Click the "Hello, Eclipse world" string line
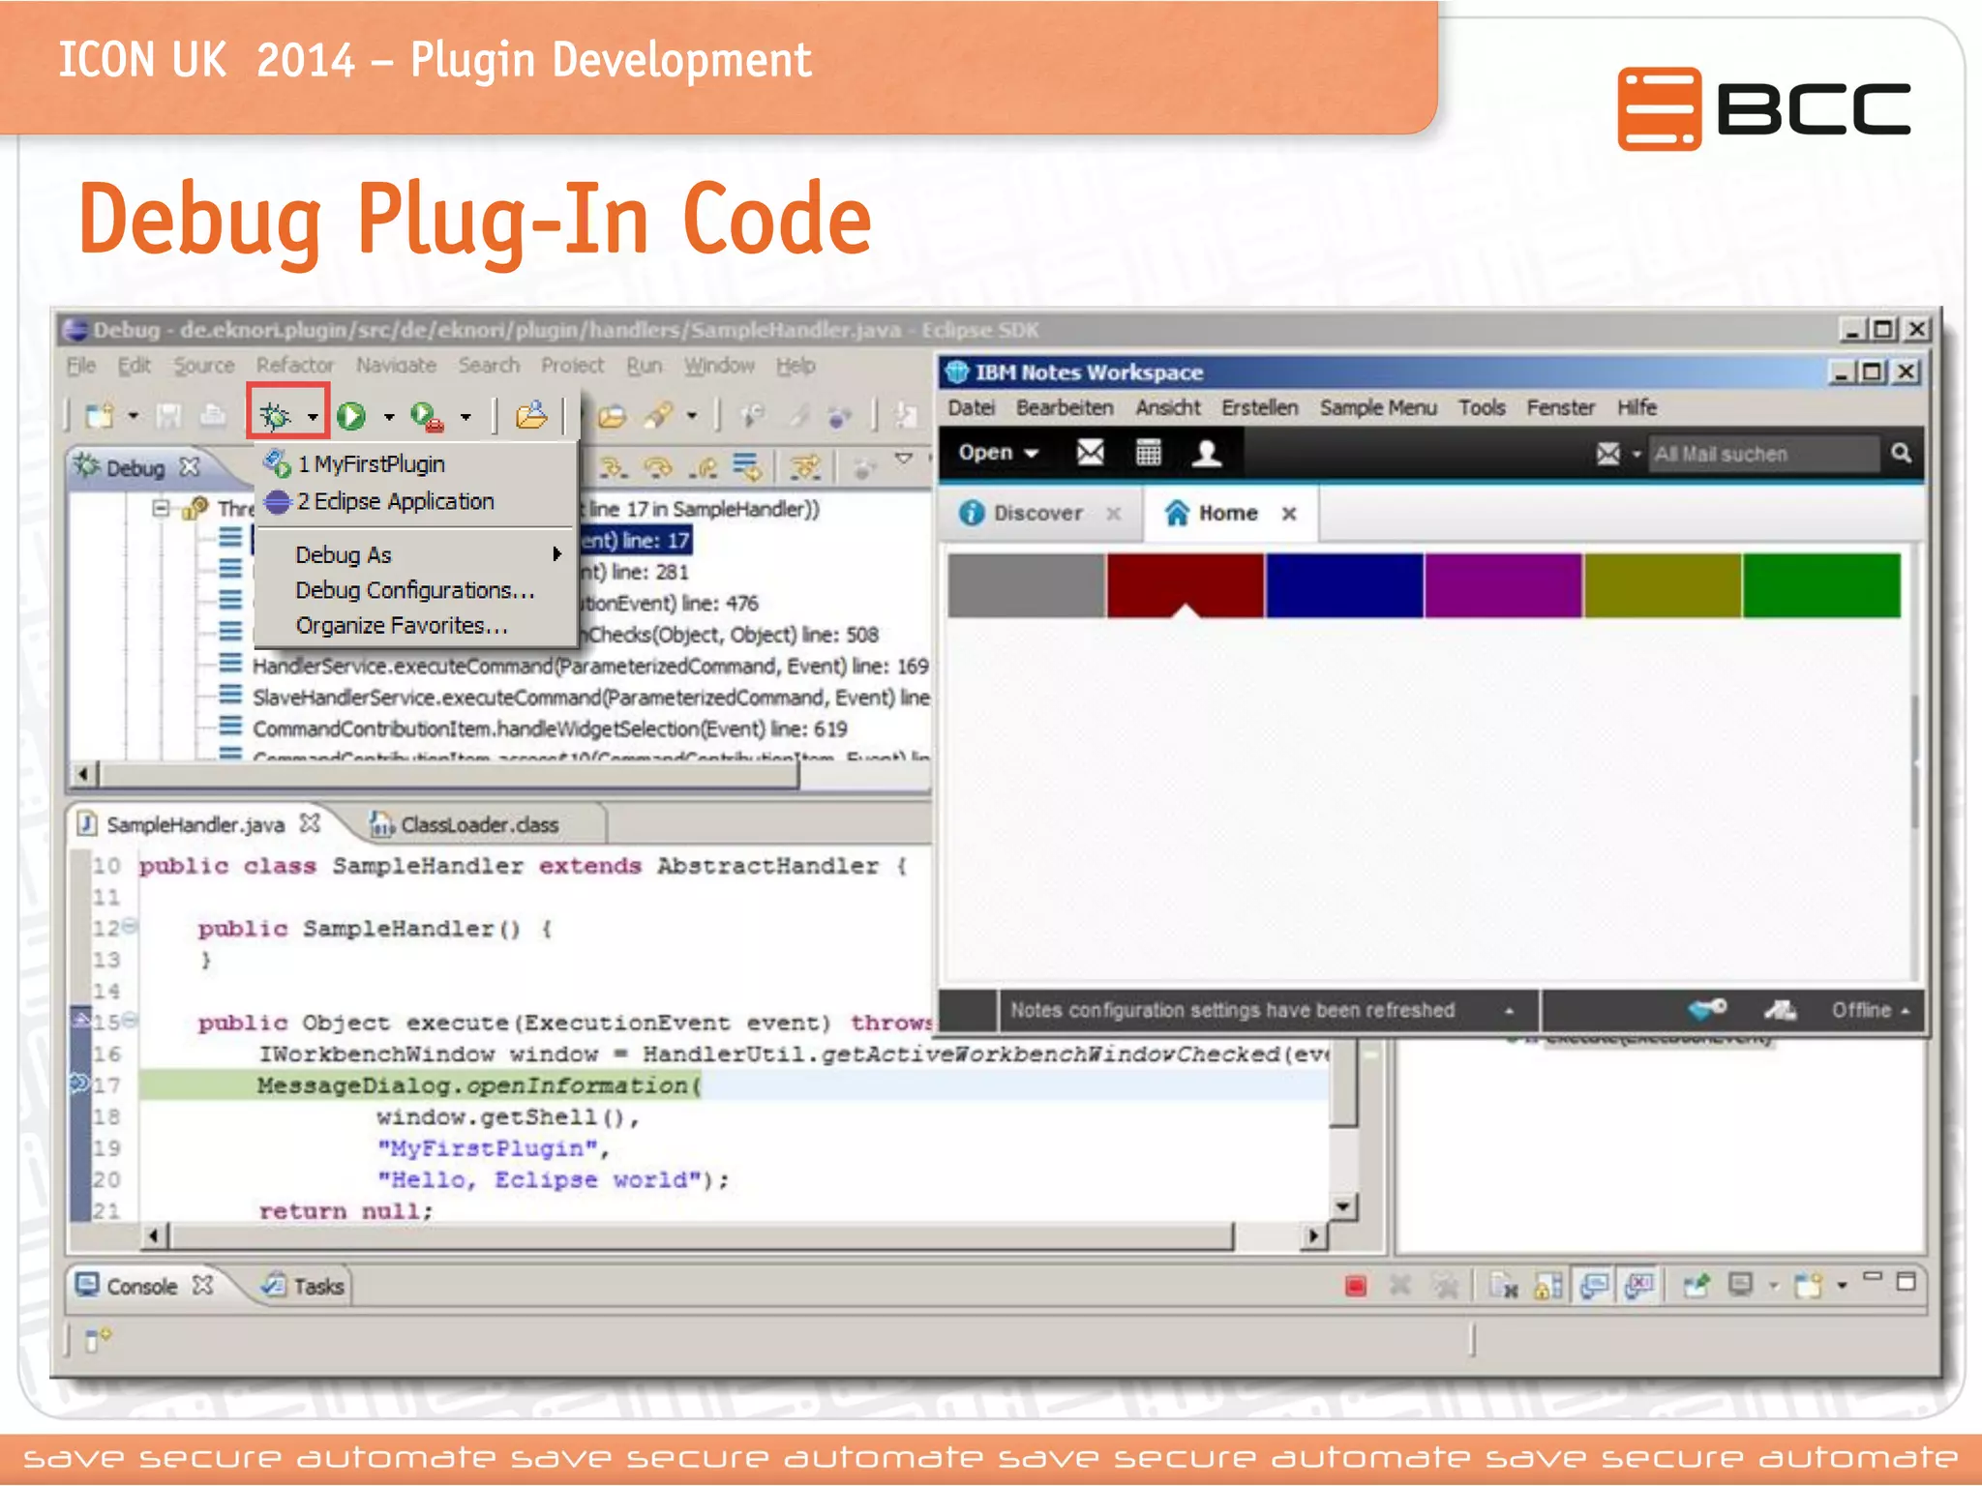 point(553,1180)
